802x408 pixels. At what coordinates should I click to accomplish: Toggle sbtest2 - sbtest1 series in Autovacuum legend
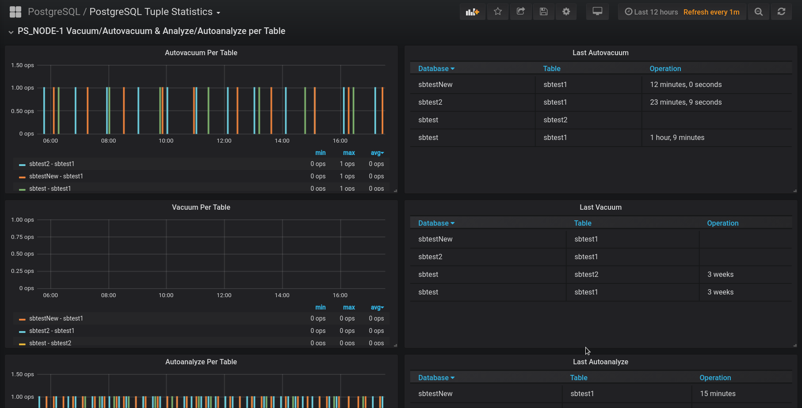(x=52, y=164)
